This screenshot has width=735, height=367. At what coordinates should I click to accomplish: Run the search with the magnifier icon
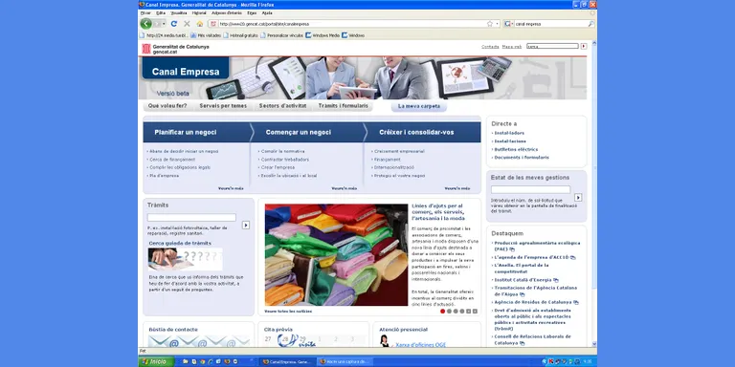click(591, 23)
